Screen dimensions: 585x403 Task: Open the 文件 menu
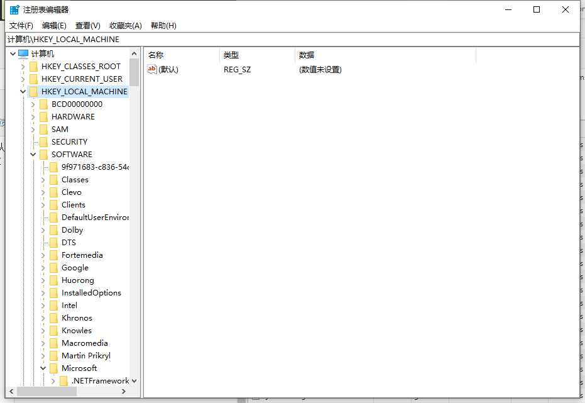[21, 25]
